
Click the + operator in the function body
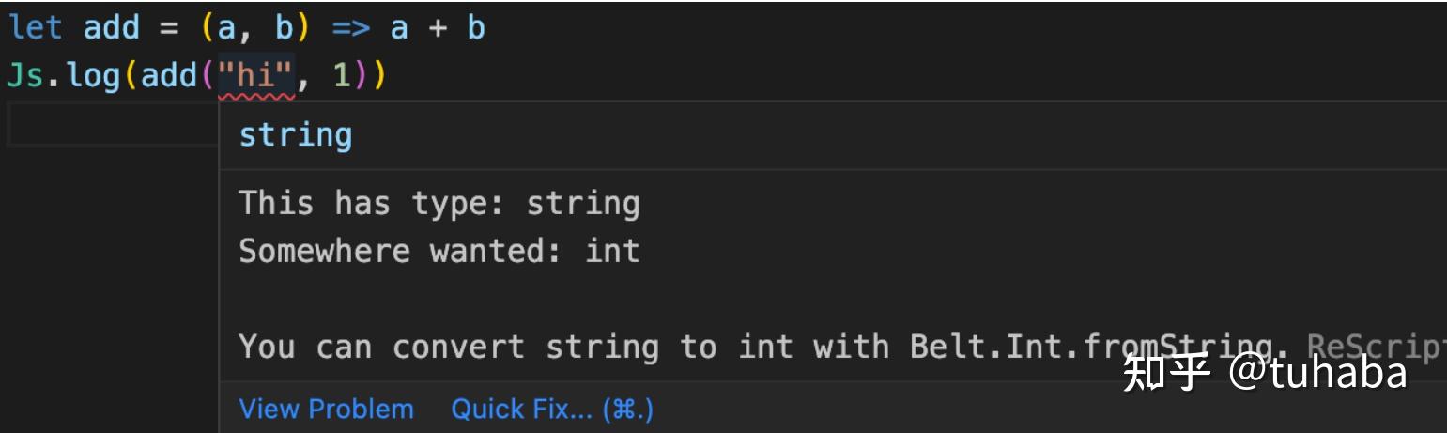pos(438,28)
